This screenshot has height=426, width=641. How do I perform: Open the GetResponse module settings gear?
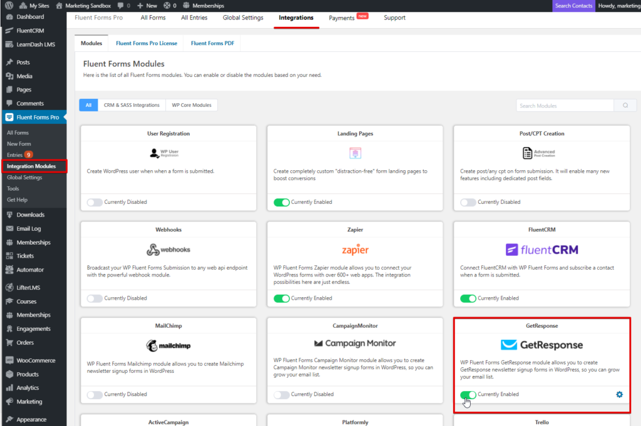click(619, 394)
